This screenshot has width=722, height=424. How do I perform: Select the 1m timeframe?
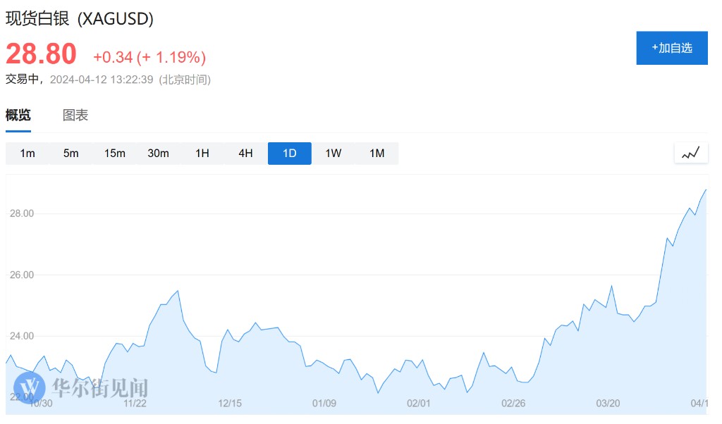[27, 154]
